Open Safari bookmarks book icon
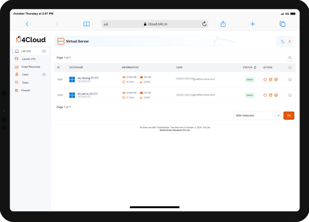 [86, 24]
